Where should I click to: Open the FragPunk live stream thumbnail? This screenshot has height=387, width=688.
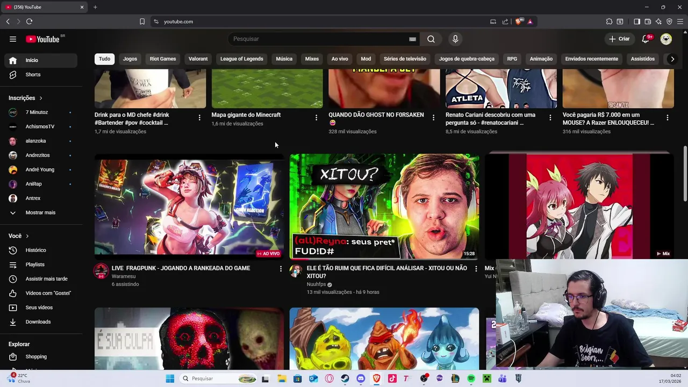point(189,206)
